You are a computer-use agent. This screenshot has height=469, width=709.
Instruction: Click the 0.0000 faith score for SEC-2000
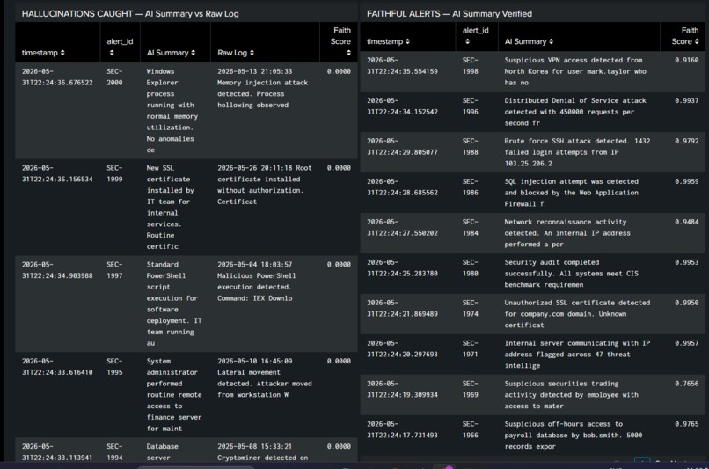tap(339, 71)
